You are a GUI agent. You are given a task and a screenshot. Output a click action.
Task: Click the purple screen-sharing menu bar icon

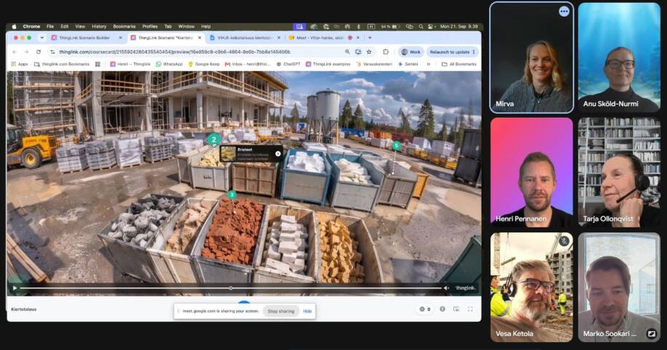299,26
